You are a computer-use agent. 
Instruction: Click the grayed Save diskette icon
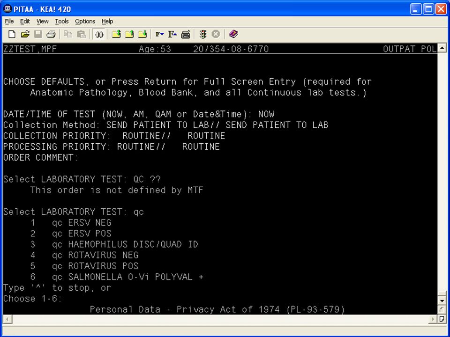pos(38,34)
